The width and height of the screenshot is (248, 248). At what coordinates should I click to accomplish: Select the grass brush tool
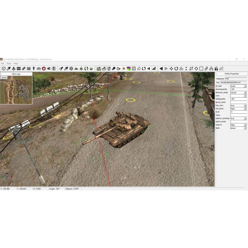coord(91,69)
